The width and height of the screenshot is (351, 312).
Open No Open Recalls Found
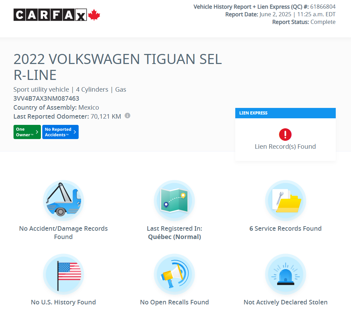(174, 302)
